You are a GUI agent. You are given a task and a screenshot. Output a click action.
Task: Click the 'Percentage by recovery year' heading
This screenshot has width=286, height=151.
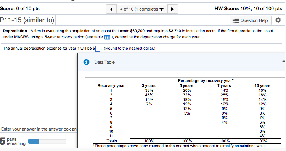click(206, 80)
